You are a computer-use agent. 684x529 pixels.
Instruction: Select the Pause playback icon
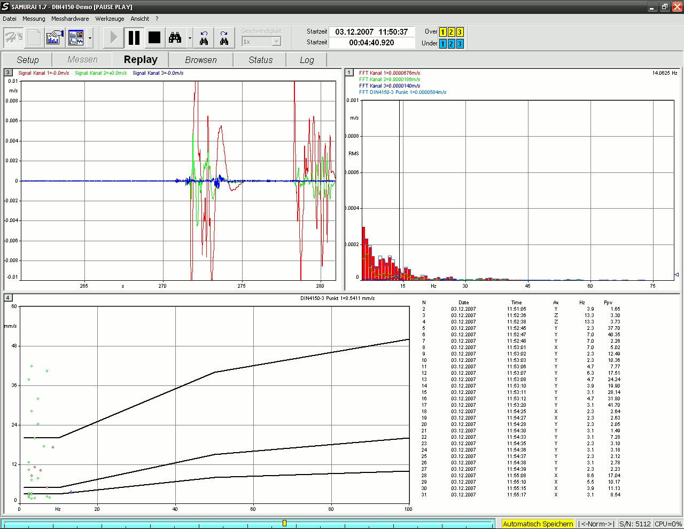pyautogui.click(x=134, y=37)
